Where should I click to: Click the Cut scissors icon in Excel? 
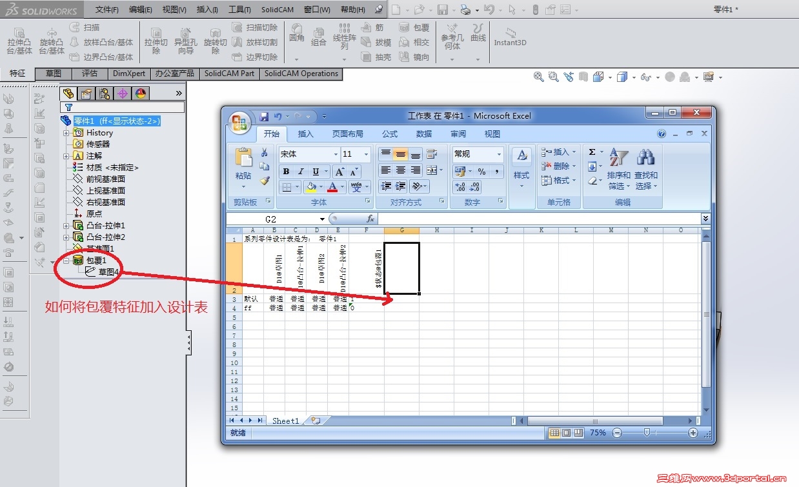click(x=264, y=153)
